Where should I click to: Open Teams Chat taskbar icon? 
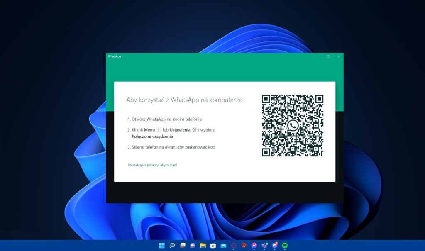(193, 246)
